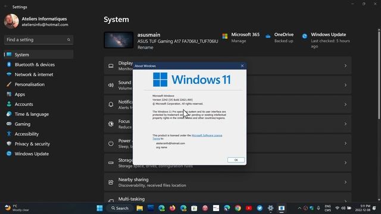The width and height of the screenshot is (381, 214).
Task: Show hidden system tray icons
Action: click(x=299, y=208)
